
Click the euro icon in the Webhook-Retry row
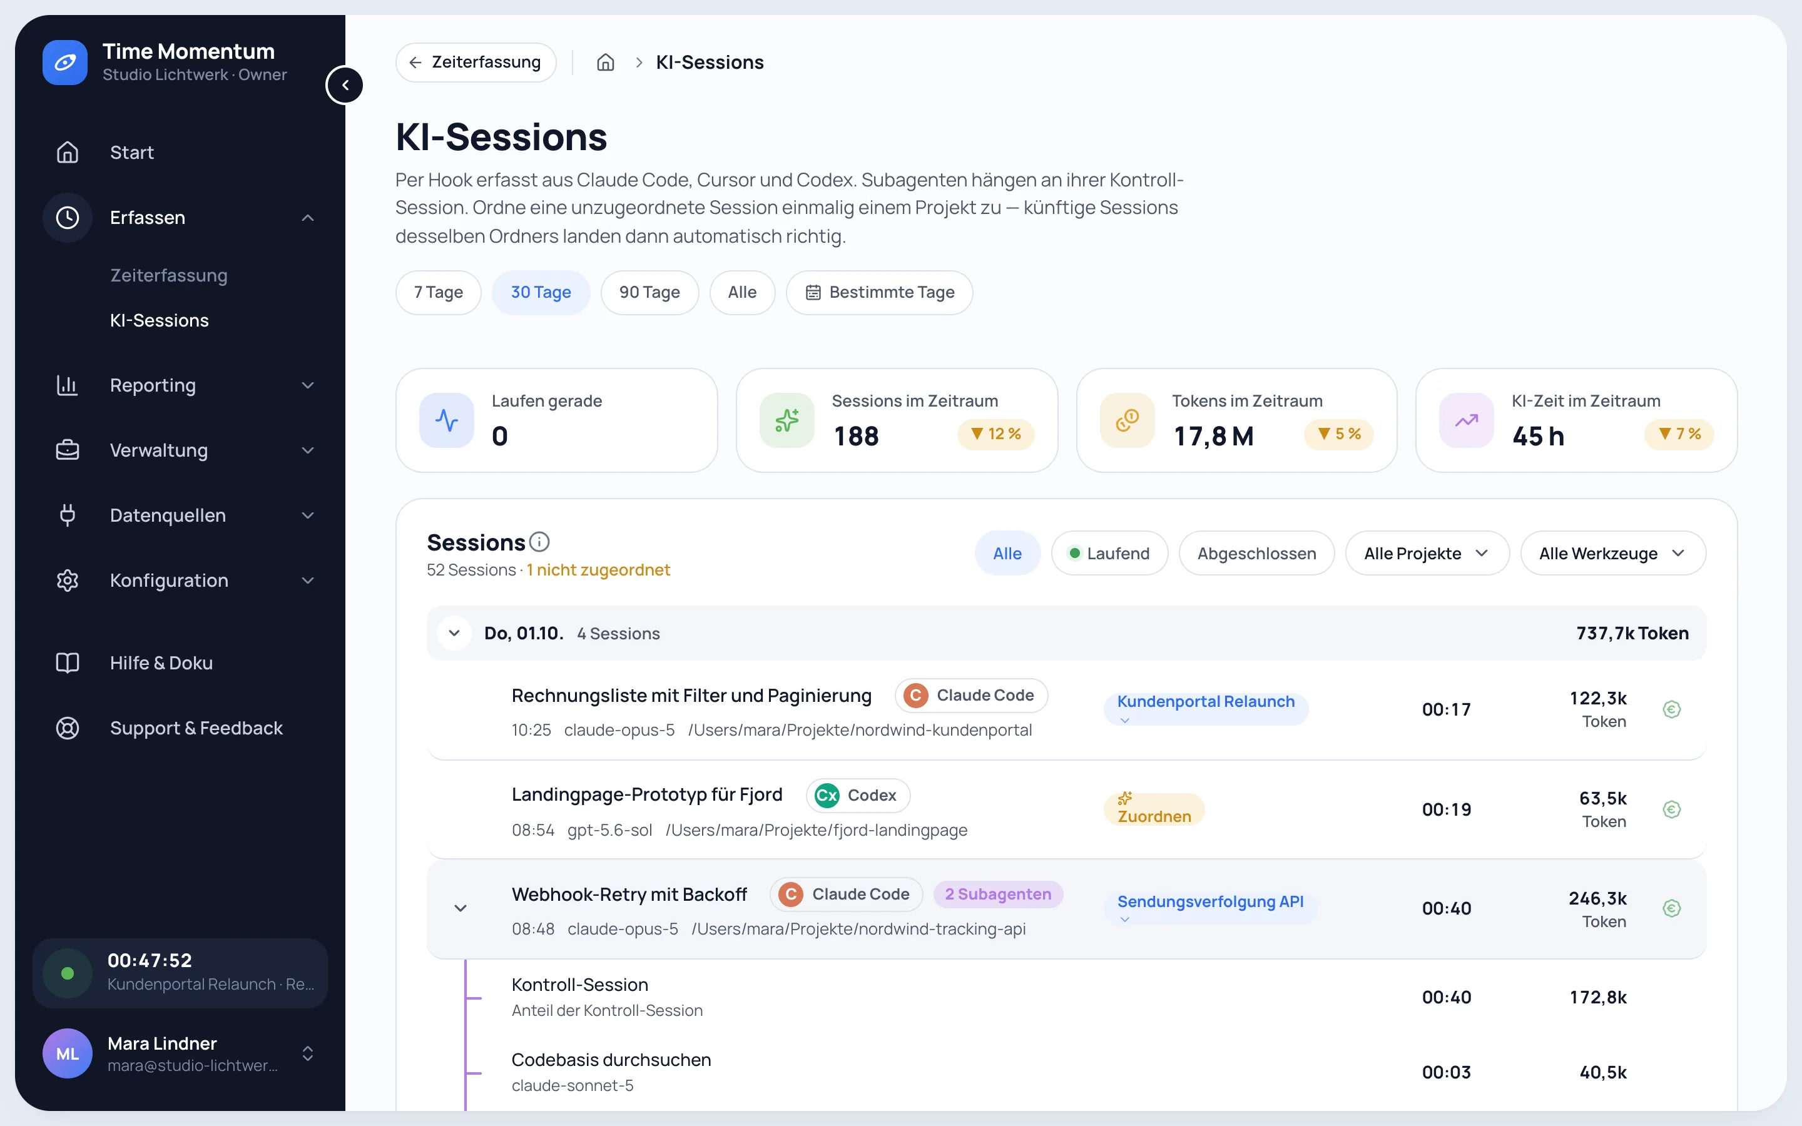(1672, 908)
